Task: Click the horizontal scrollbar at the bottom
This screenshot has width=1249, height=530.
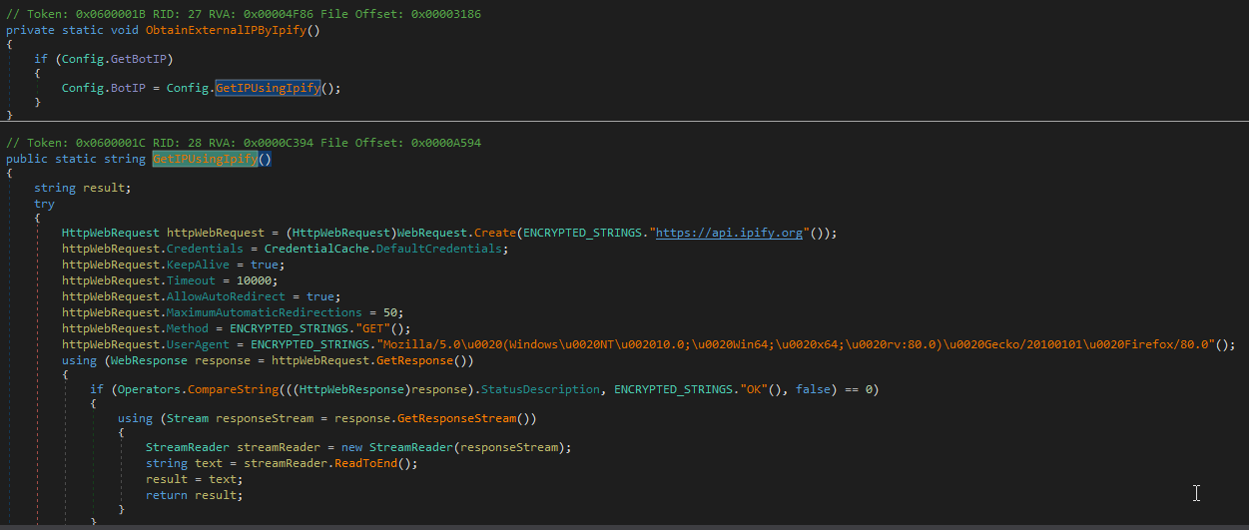Action: pos(624,526)
